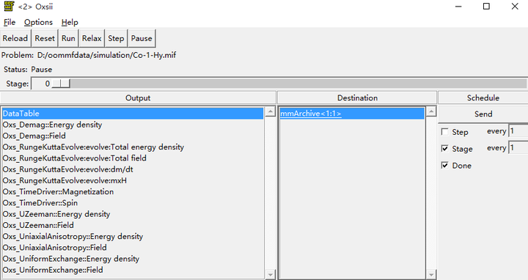
Task: Click the Output list scroll-down arrow
Action: point(270,275)
